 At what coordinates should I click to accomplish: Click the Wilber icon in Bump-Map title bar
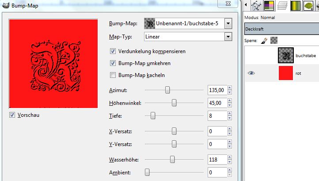coord(6,5)
